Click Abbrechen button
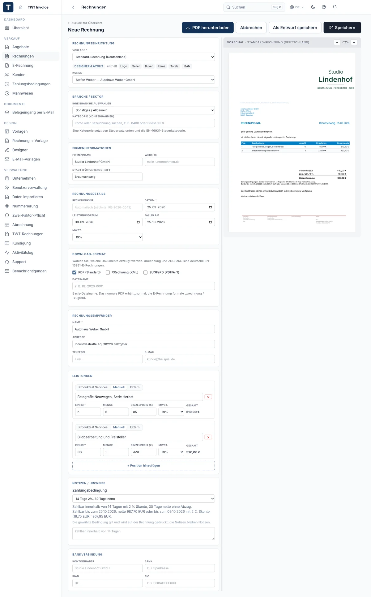The width and height of the screenshot is (371, 597). pyautogui.click(x=251, y=28)
